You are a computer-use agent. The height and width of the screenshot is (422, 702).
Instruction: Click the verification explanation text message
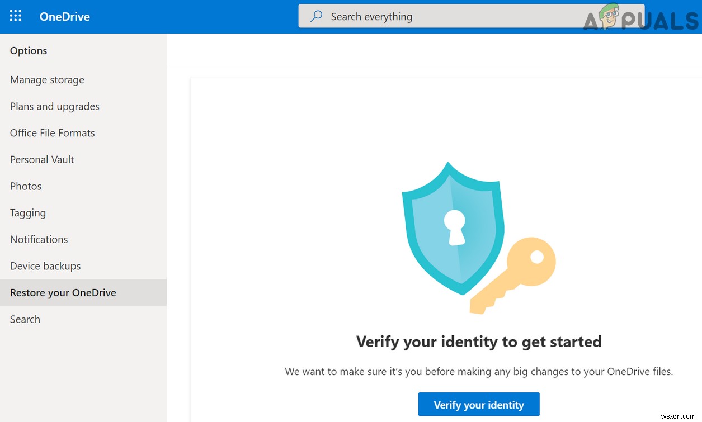click(x=479, y=371)
